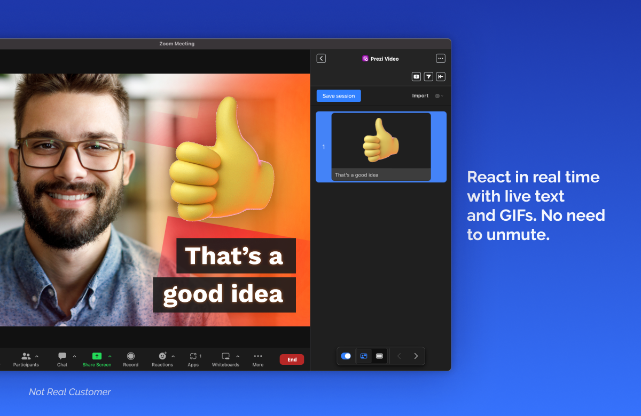Click the Prezi Video send icon
641x416 pixels.
coord(428,76)
